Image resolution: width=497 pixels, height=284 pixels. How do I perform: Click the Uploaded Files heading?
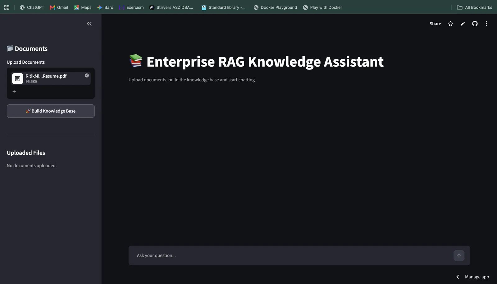point(26,153)
